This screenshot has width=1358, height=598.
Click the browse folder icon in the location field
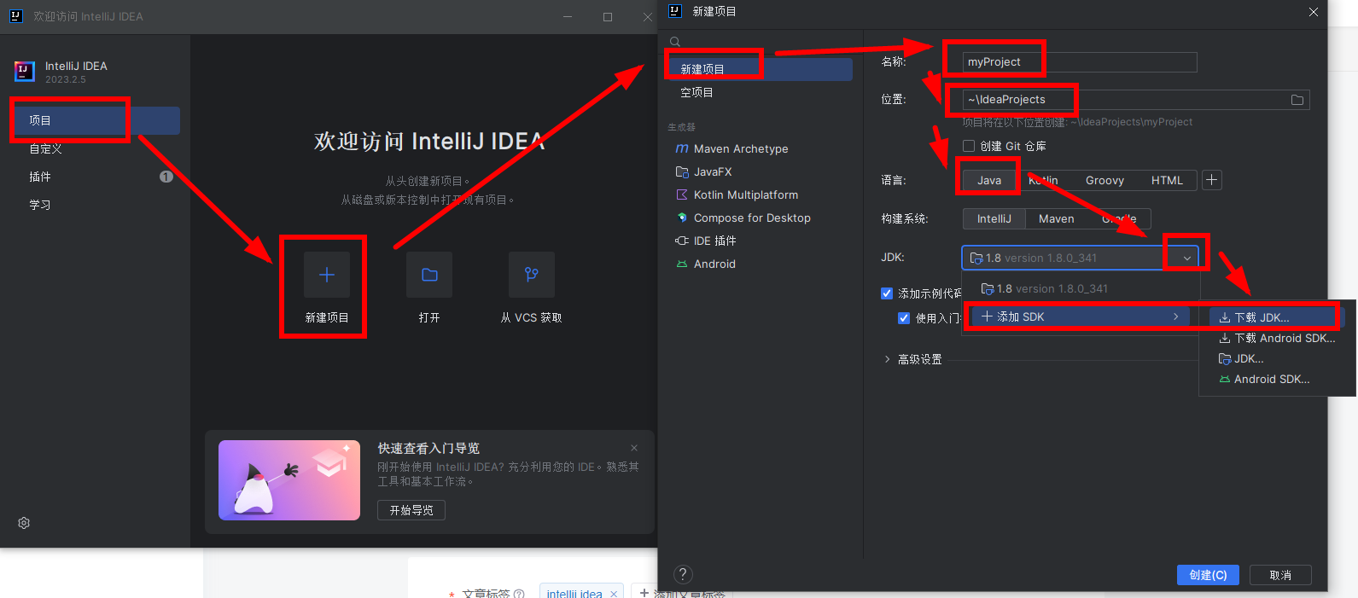[x=1297, y=100]
